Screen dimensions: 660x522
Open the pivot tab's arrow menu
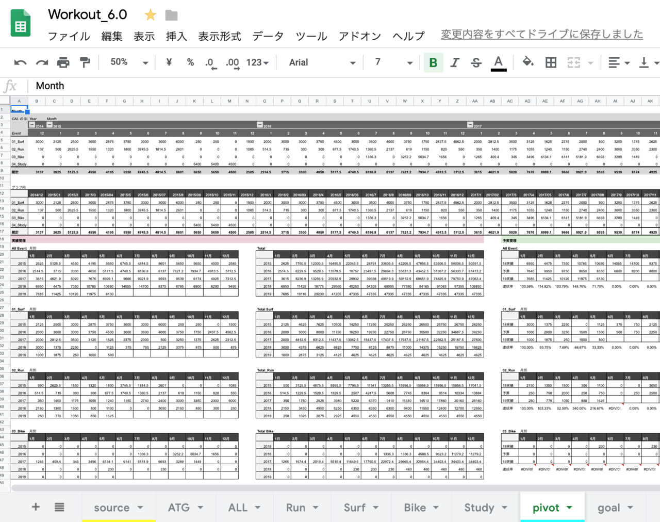(569, 508)
